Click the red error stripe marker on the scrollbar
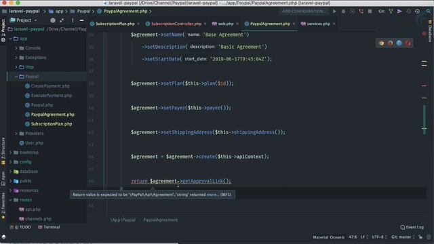Screen dimensions: 434x244 tap(424, 86)
